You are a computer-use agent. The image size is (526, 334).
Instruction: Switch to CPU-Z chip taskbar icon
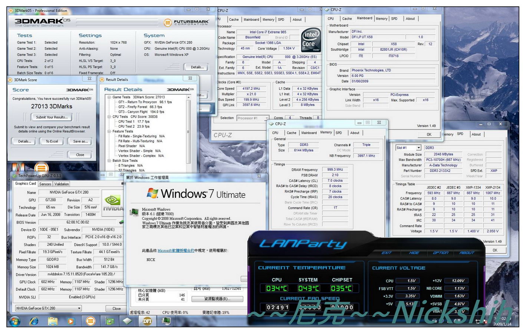tap(128, 321)
